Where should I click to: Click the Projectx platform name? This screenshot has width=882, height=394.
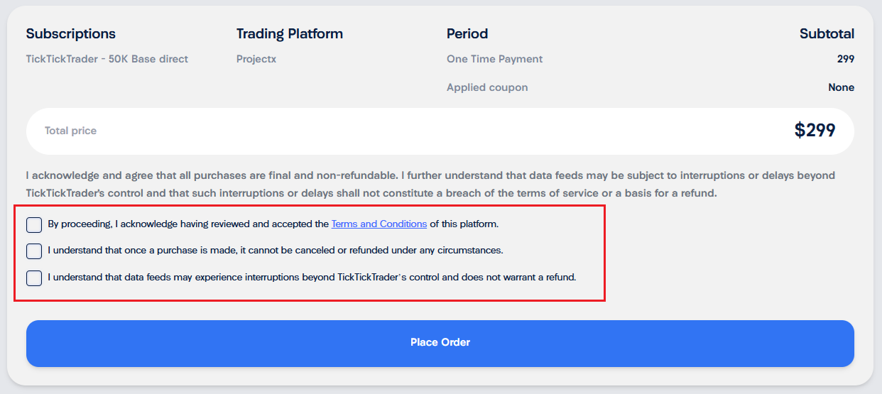[256, 59]
